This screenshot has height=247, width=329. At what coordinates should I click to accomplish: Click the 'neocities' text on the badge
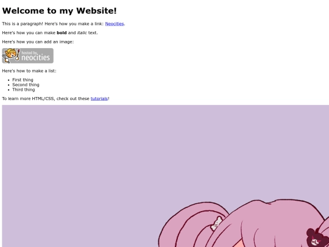pyautogui.click(x=36, y=57)
